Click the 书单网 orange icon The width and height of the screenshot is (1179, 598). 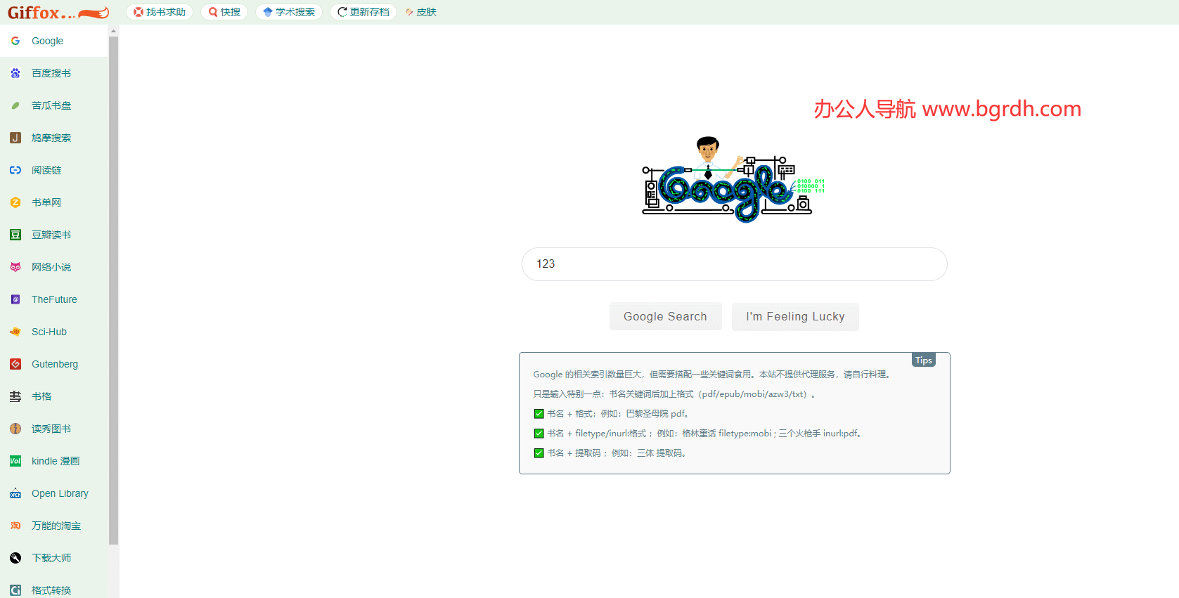pos(15,202)
